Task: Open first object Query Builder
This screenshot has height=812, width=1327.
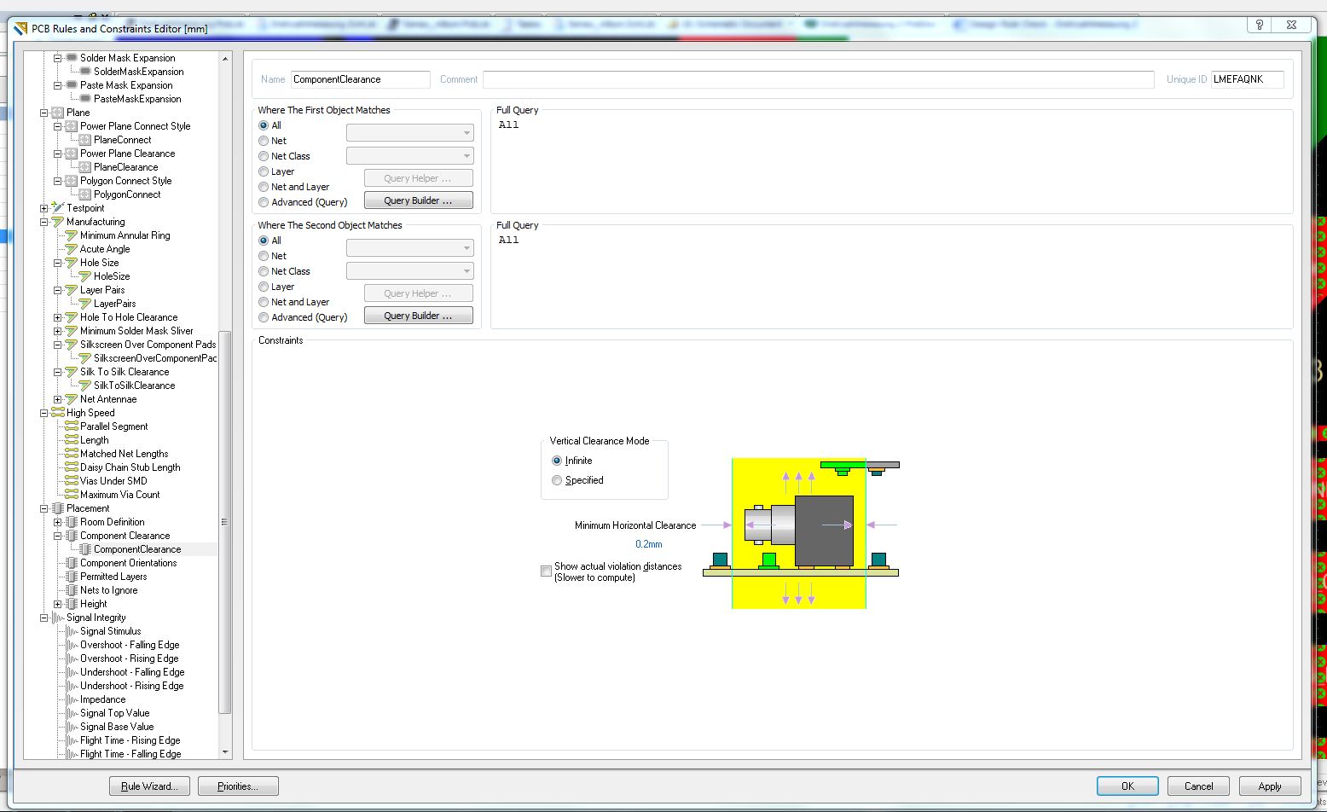Action: coord(418,200)
